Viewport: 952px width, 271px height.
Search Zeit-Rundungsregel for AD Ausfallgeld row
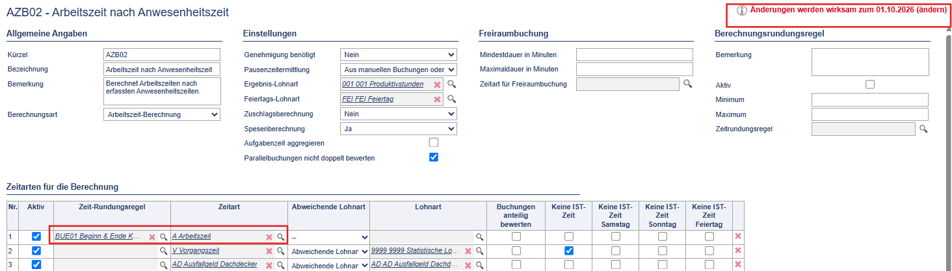pos(164,265)
